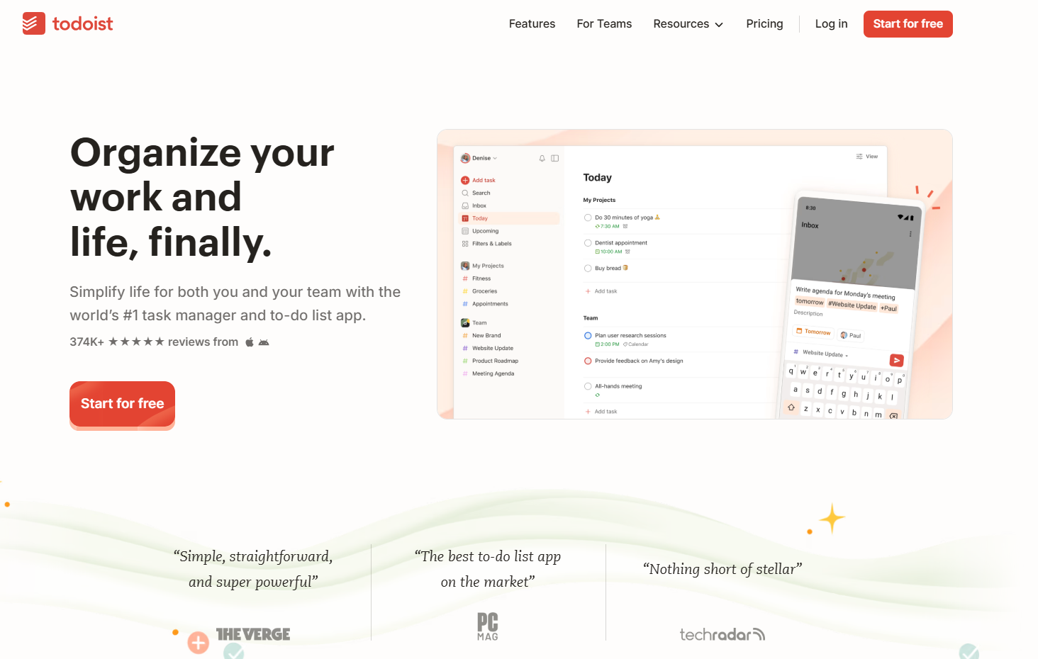The width and height of the screenshot is (1038, 659).
Task: Mark Dentist appointment task complete
Action: click(x=588, y=243)
